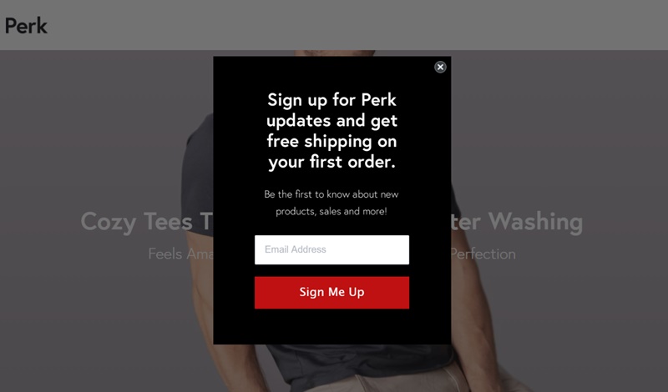Click the 'products, sales and more!' line
The width and height of the screenshot is (668, 392).
coord(331,211)
